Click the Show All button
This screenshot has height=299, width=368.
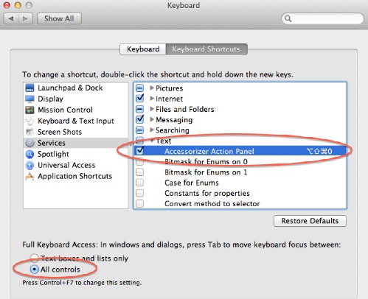[59, 18]
